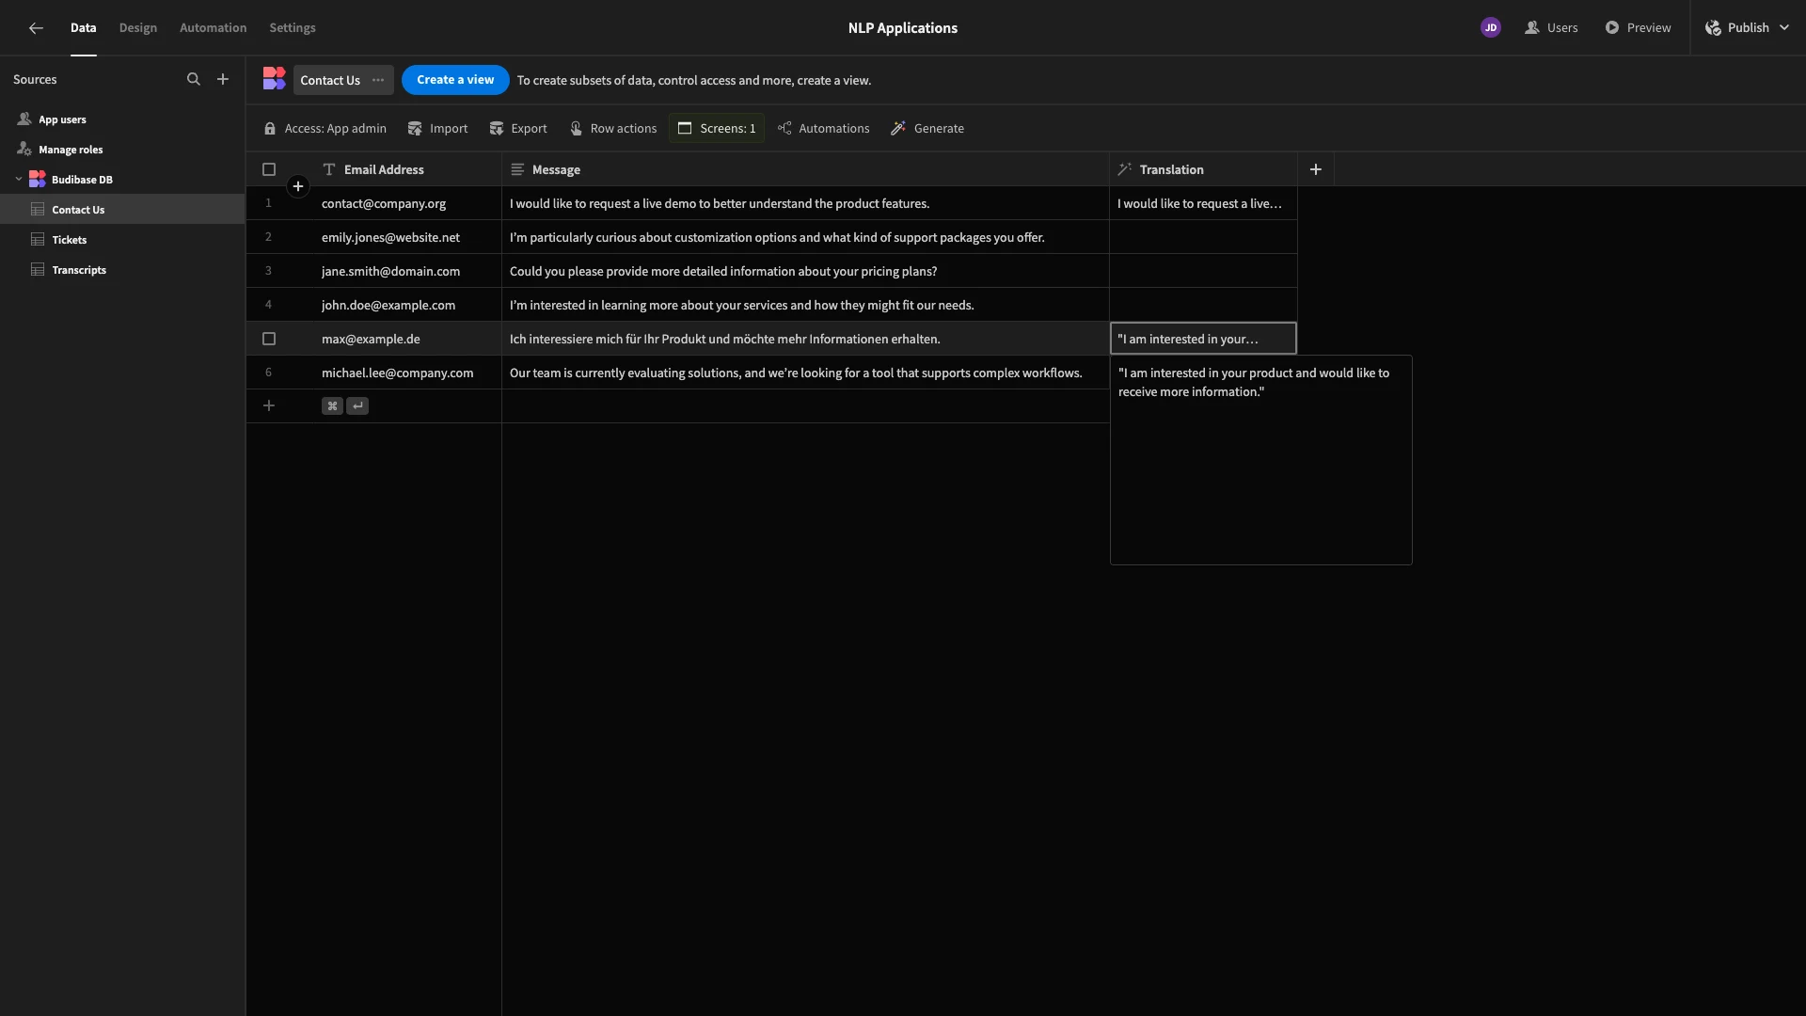Toggle the select-all rows checkbox
Image resolution: width=1806 pixels, height=1016 pixels.
269,170
